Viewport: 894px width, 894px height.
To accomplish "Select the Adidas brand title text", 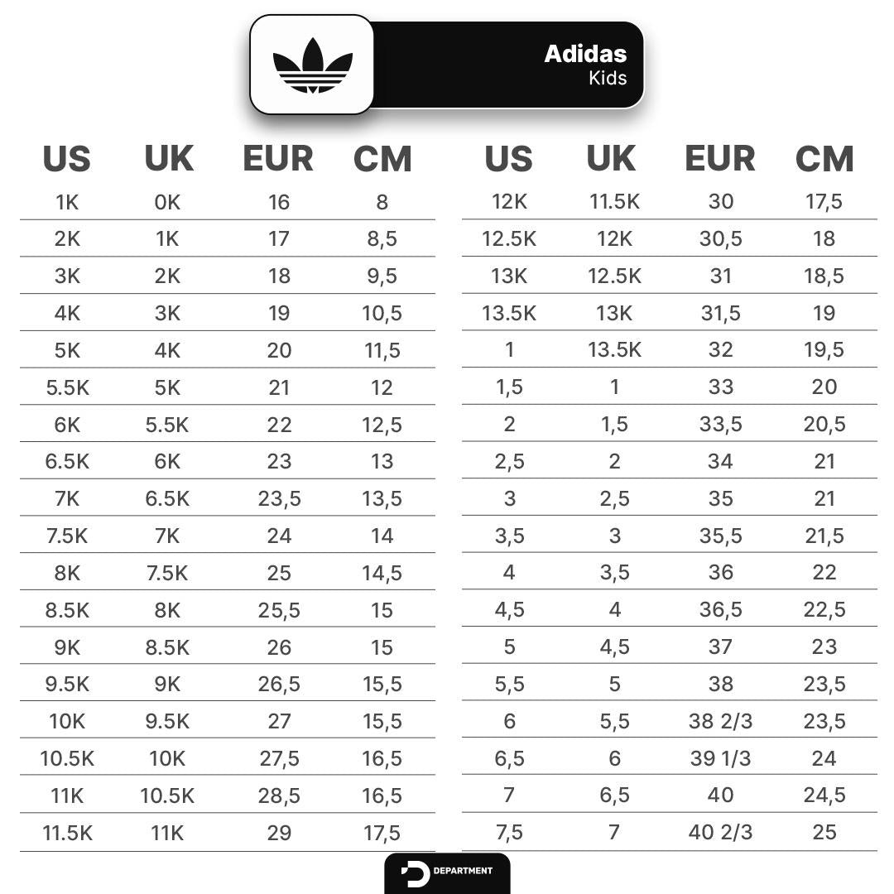I will click(585, 55).
